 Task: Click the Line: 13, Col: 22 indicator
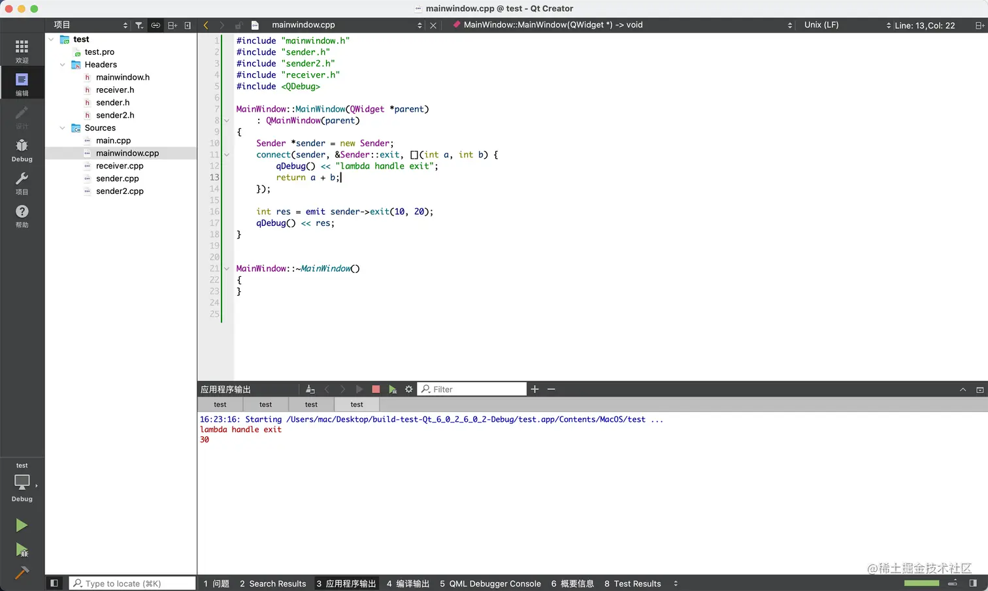pos(925,25)
